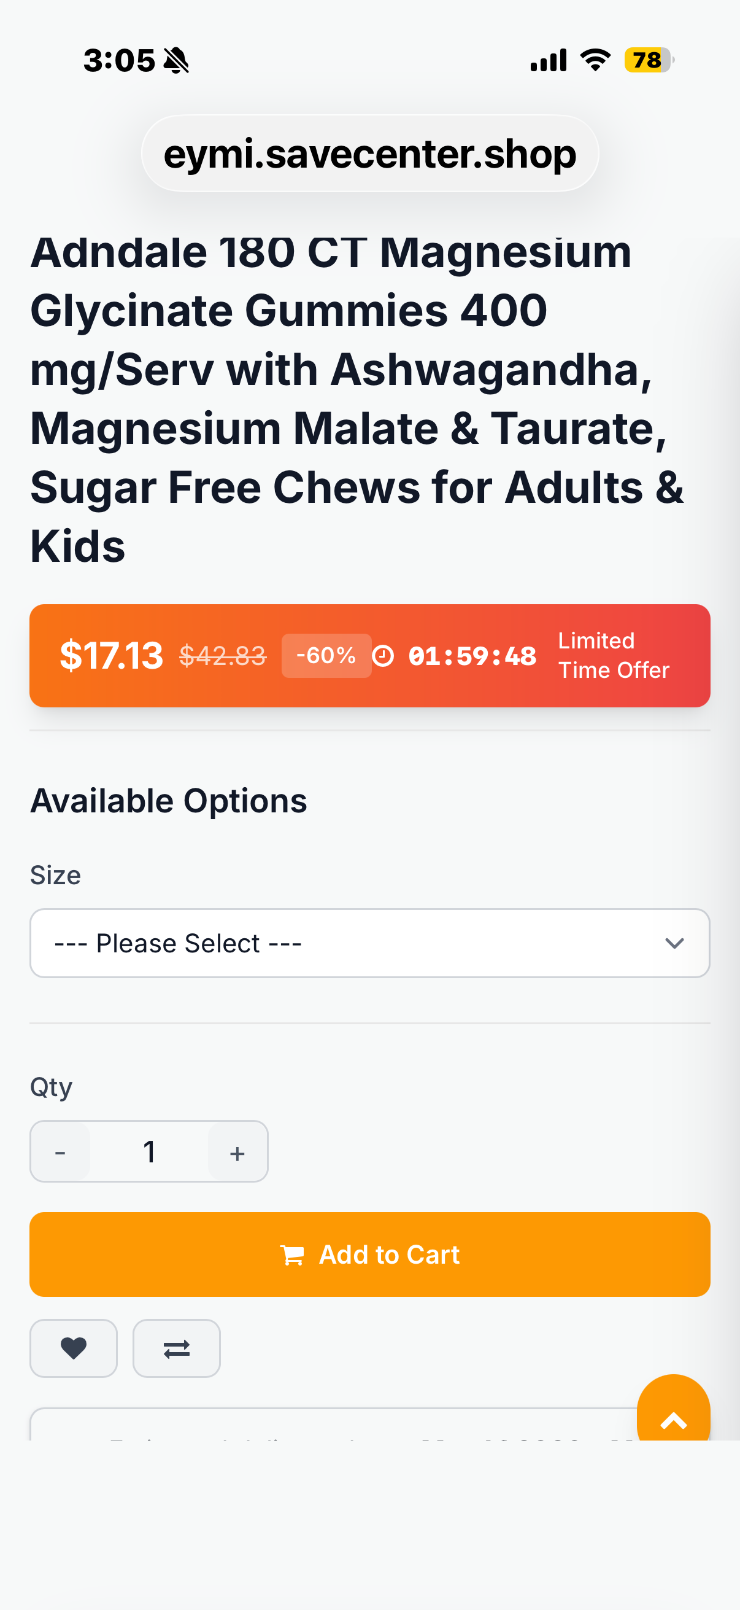Open the Size Please Select dropdown
Image resolution: width=740 pixels, height=1610 pixels.
tap(369, 943)
